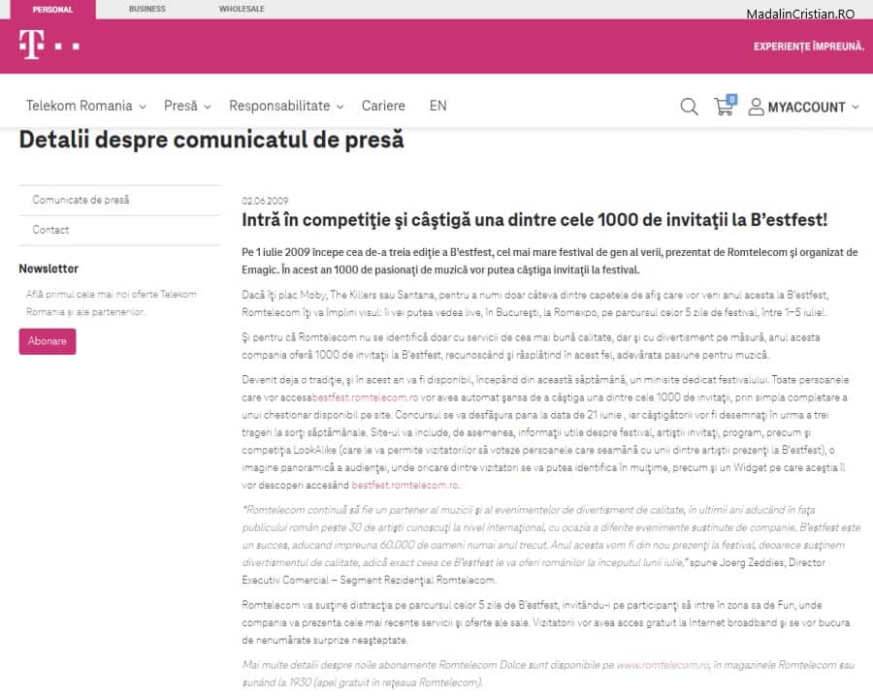Click the Newsletter sidebar heading
Image resolution: width=873 pixels, height=697 pixels.
(x=48, y=269)
